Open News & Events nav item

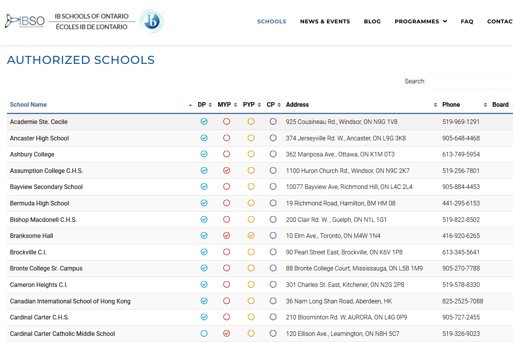click(x=325, y=21)
